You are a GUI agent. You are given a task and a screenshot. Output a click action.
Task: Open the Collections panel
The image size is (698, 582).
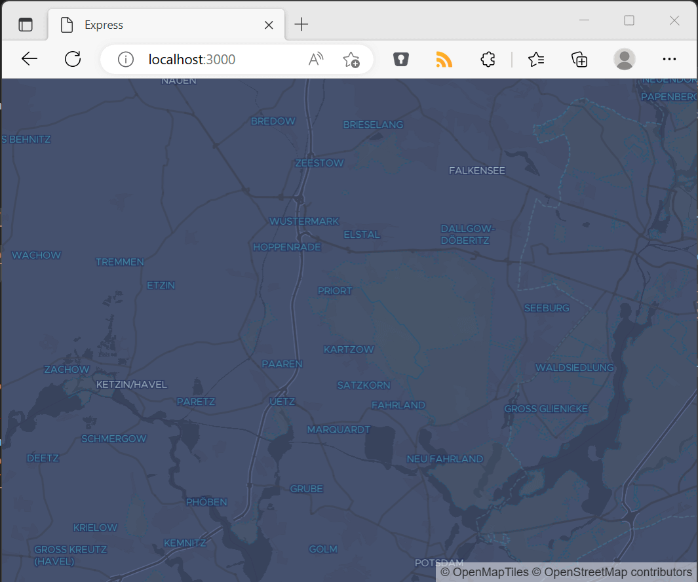pyautogui.click(x=579, y=60)
